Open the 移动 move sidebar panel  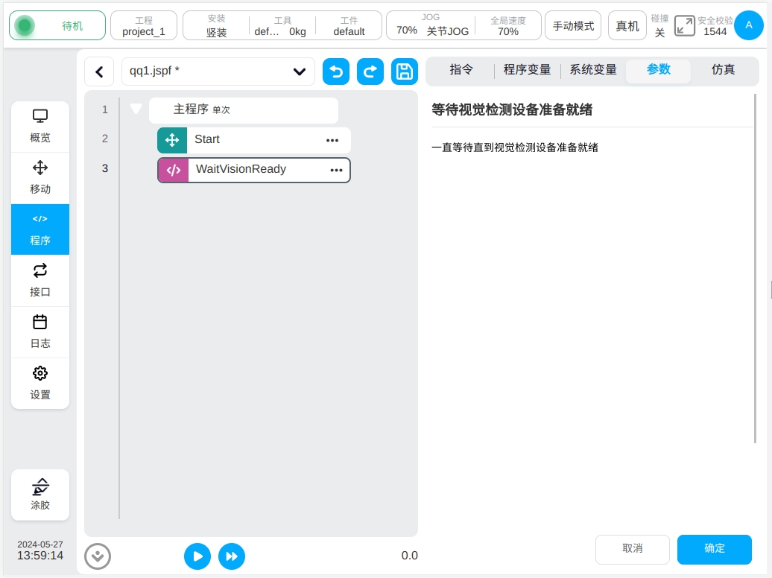click(x=40, y=177)
